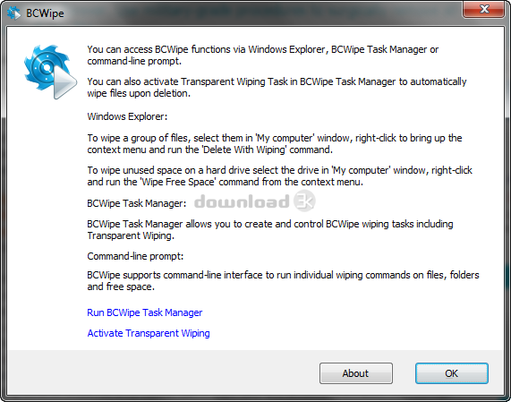This screenshot has height=402, width=511.
Task: Click the paragraph about automatically wiping files upon deletion
Action: click(x=277, y=87)
